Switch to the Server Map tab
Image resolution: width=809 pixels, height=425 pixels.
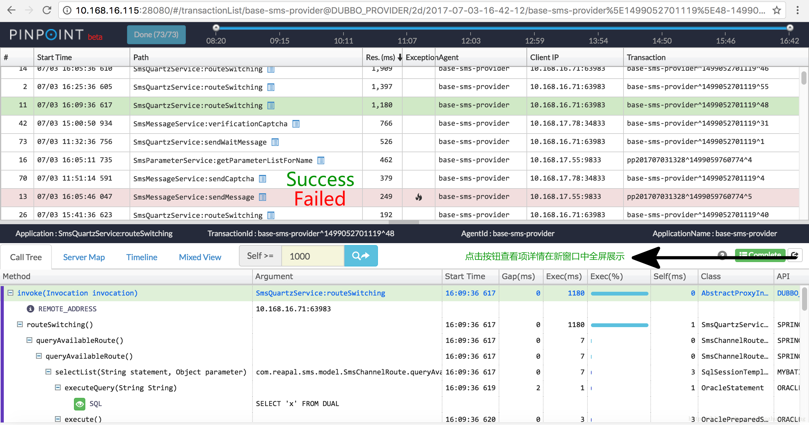tap(84, 257)
